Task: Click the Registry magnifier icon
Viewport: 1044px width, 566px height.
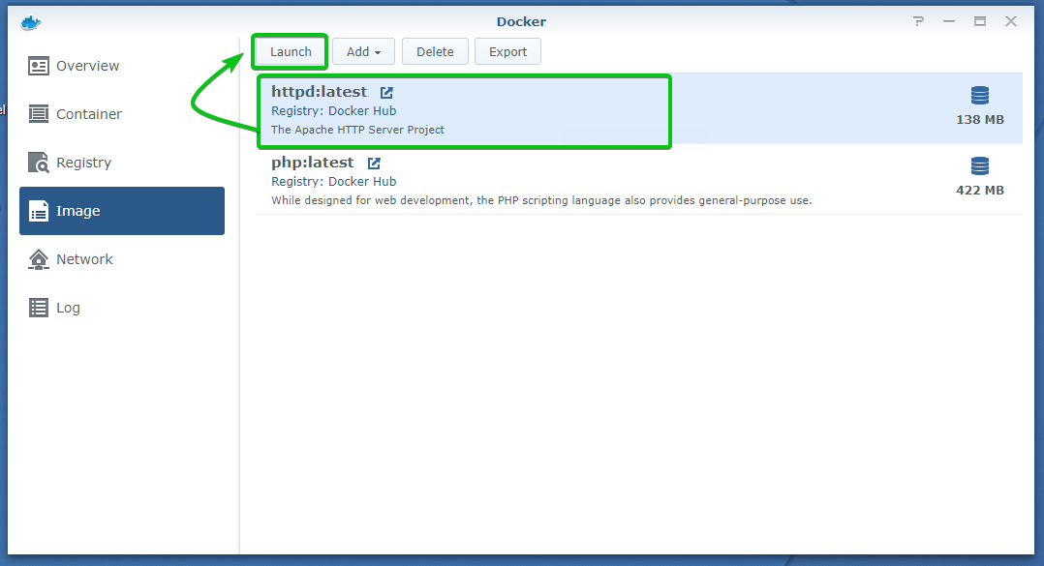Action: tap(39, 163)
